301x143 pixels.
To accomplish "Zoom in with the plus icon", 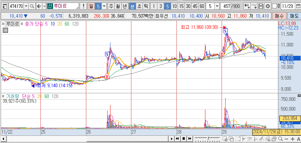I will 292,139.
